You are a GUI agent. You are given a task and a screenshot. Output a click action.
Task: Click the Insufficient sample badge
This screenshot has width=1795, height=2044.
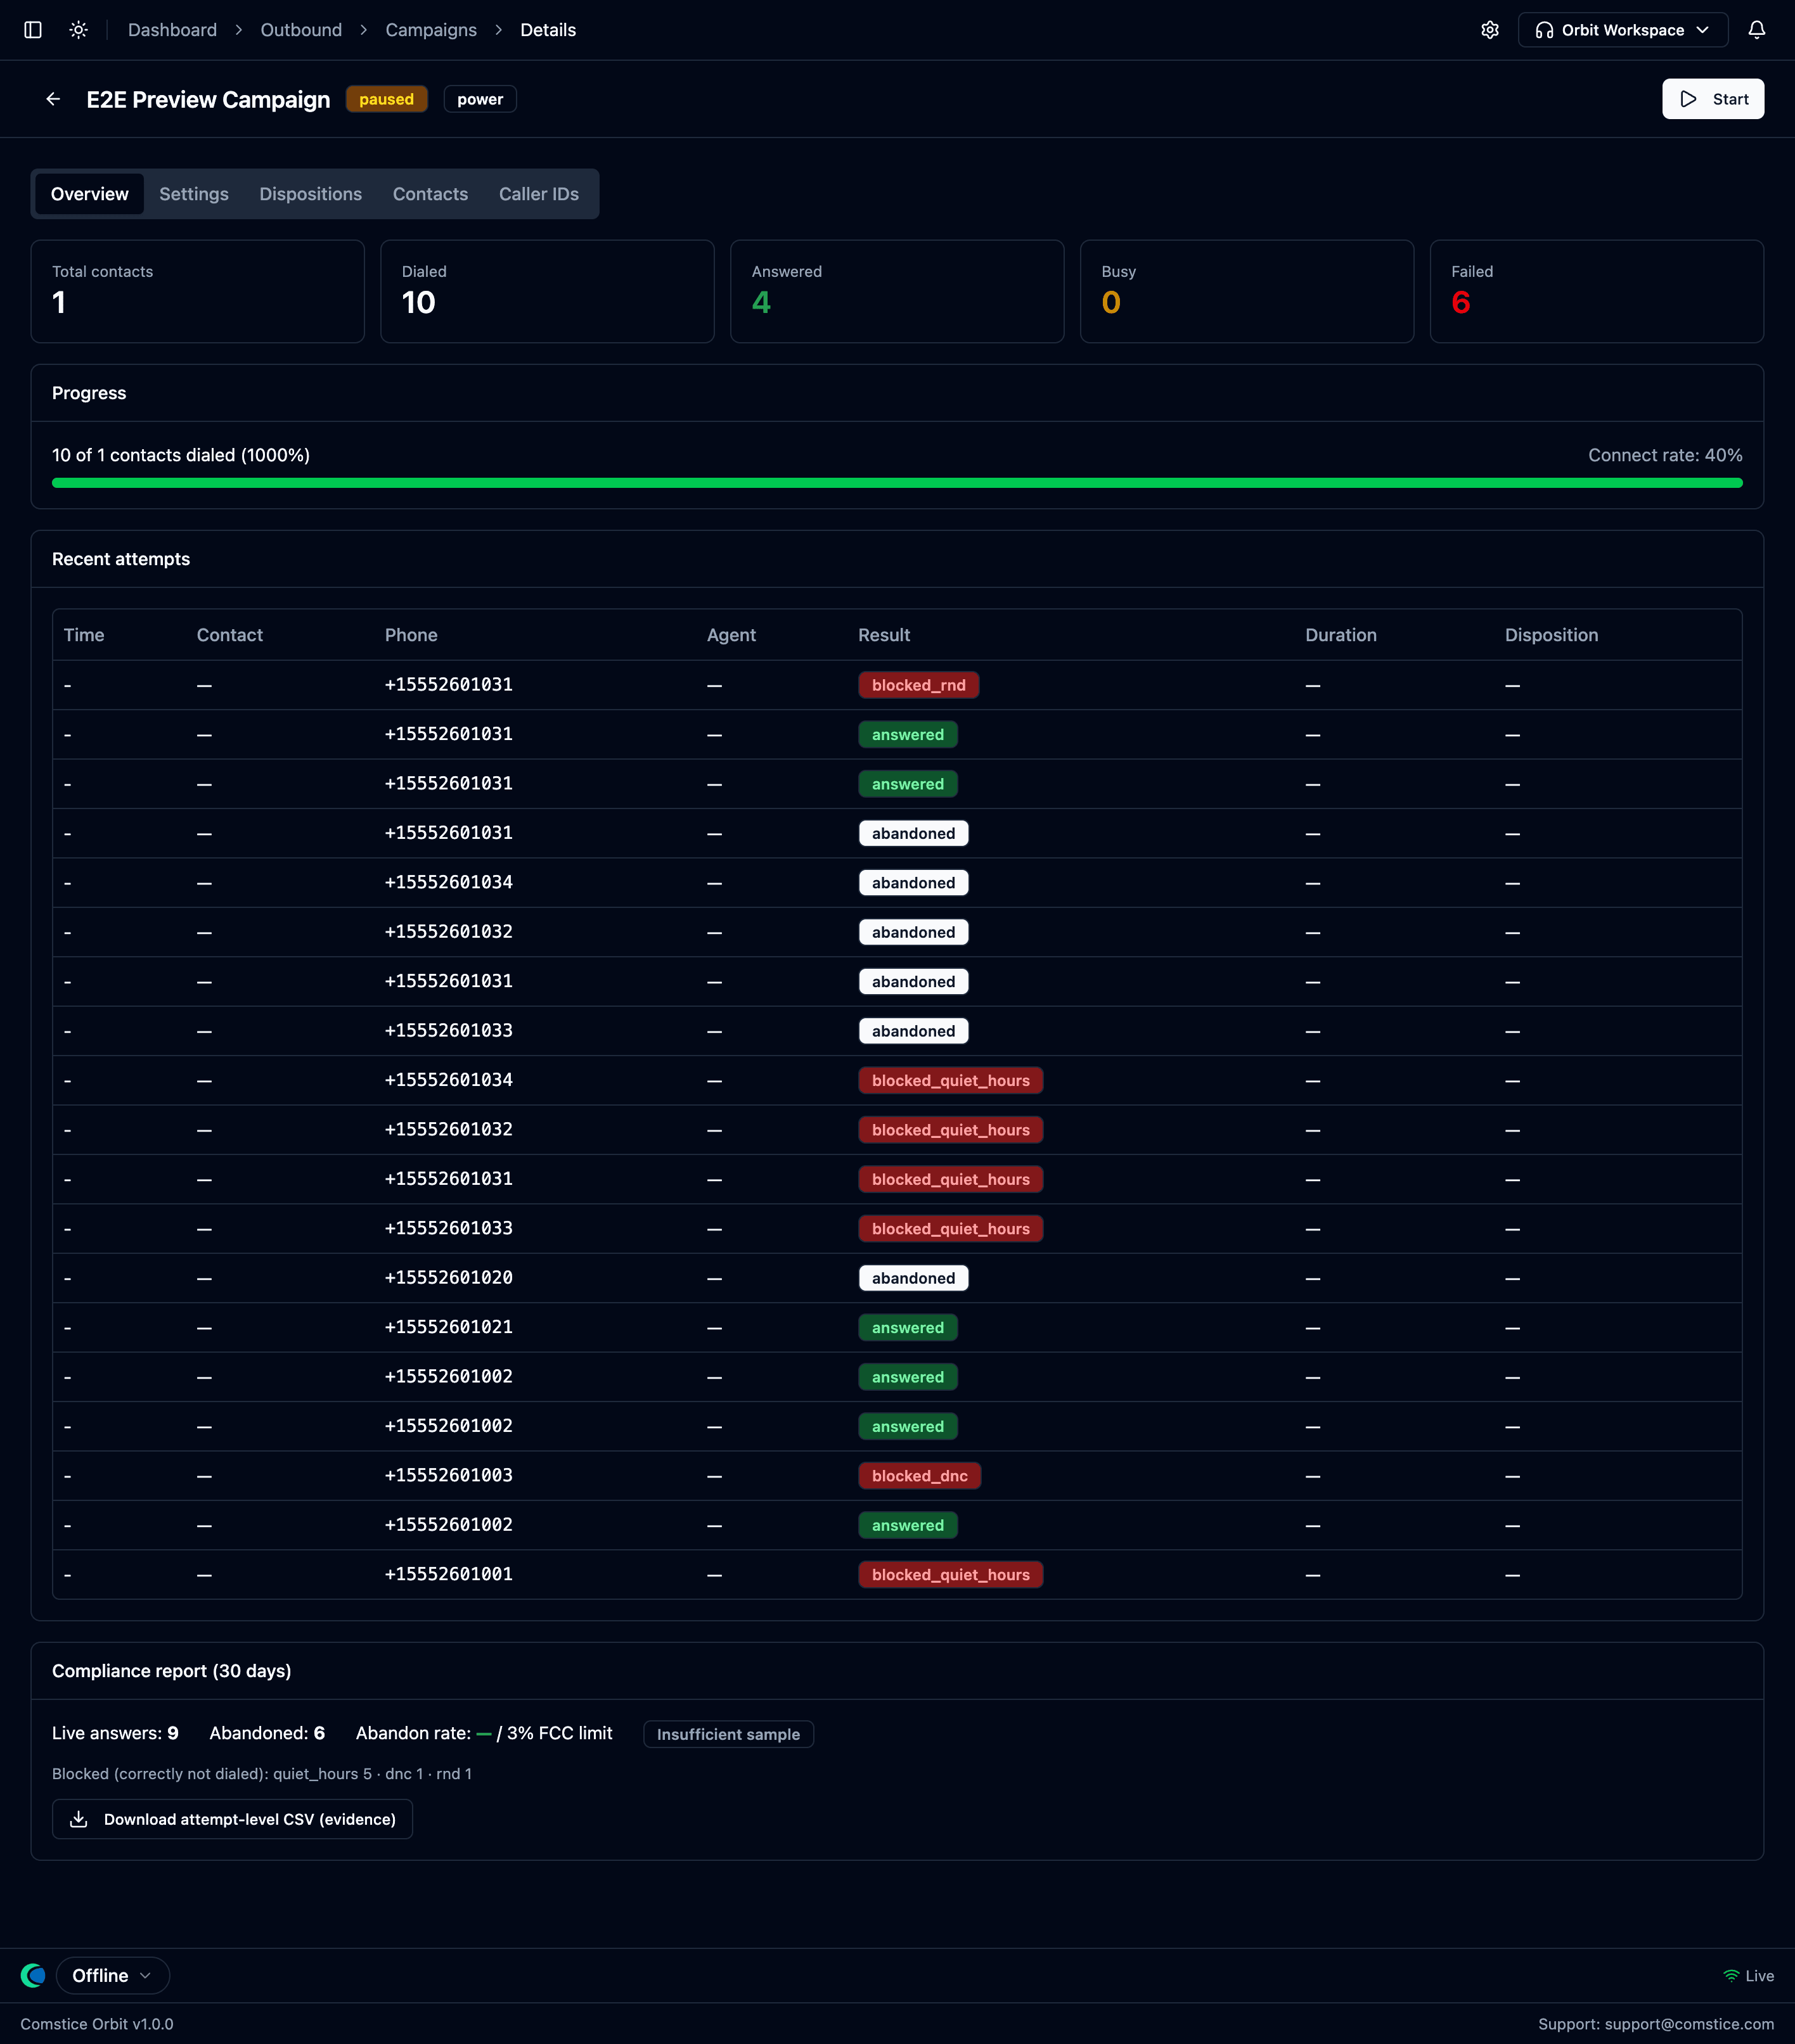tap(728, 1734)
